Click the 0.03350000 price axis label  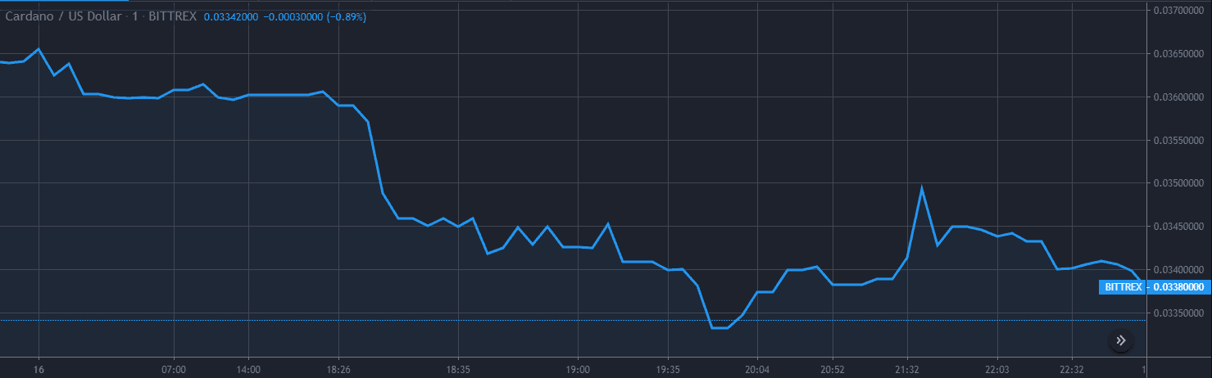click(x=1178, y=313)
